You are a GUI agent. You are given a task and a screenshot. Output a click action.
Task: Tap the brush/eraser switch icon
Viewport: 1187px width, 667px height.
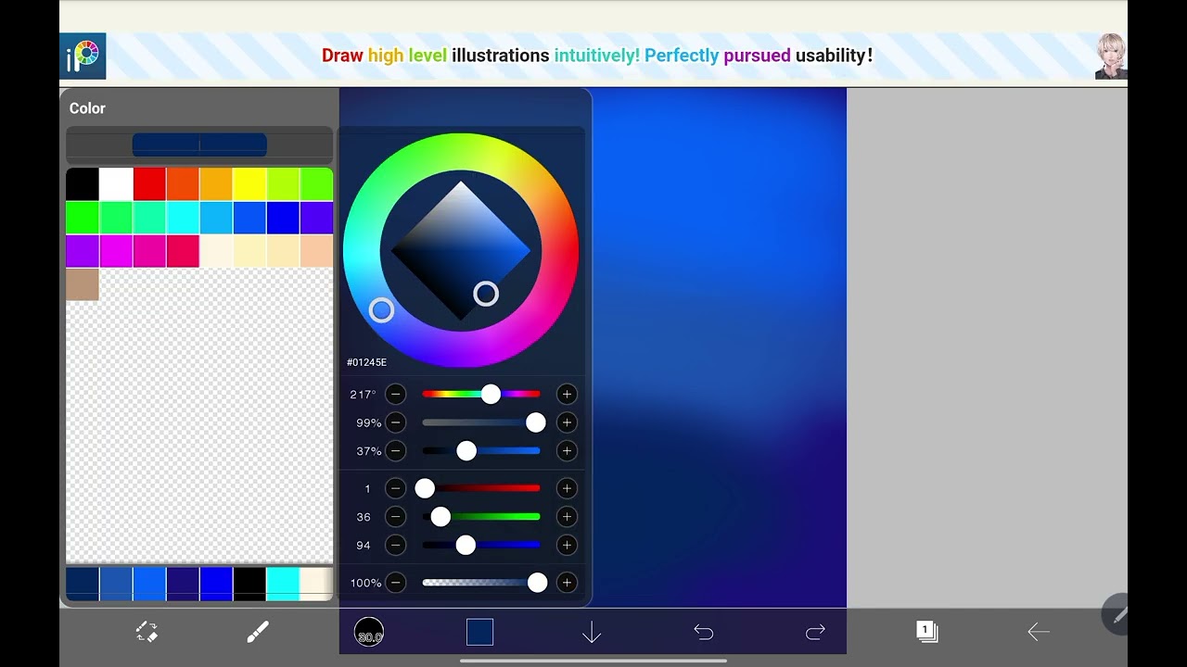(x=147, y=632)
